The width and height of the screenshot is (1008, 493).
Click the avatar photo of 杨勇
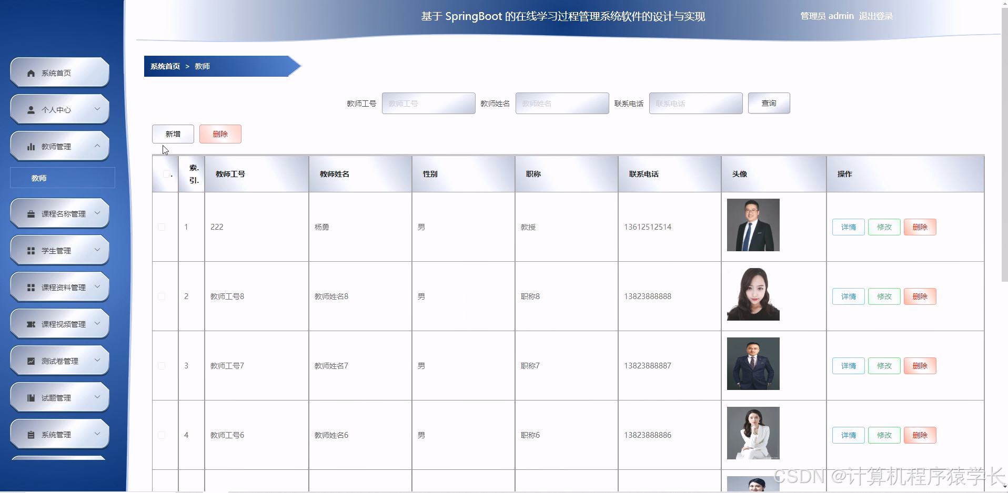pos(753,225)
